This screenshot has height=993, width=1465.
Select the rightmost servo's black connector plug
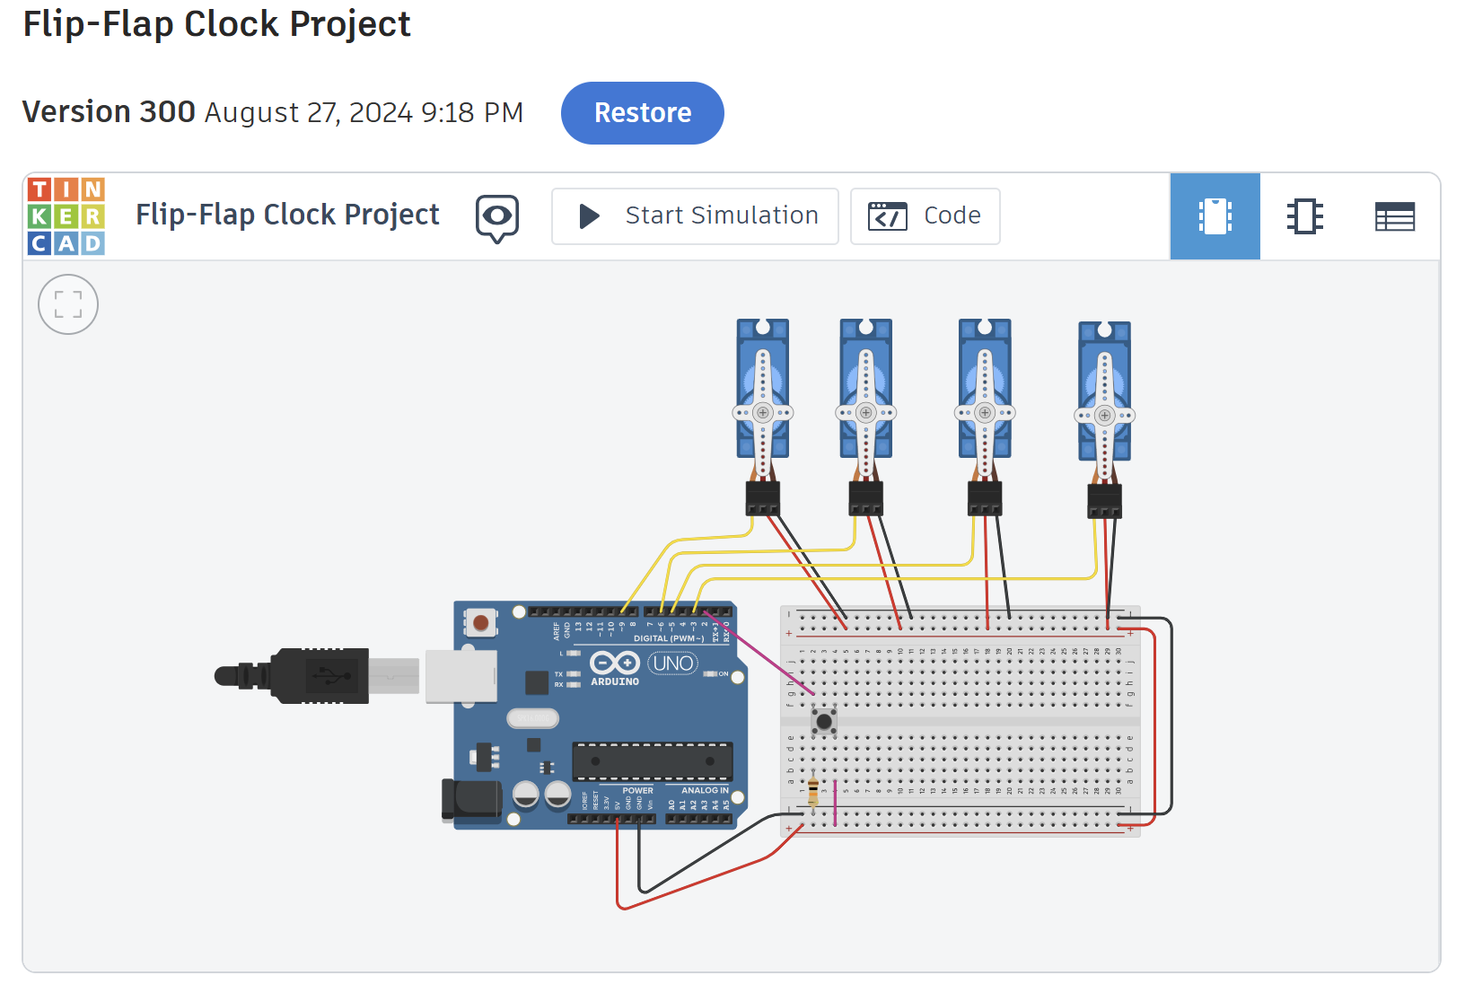1104,501
